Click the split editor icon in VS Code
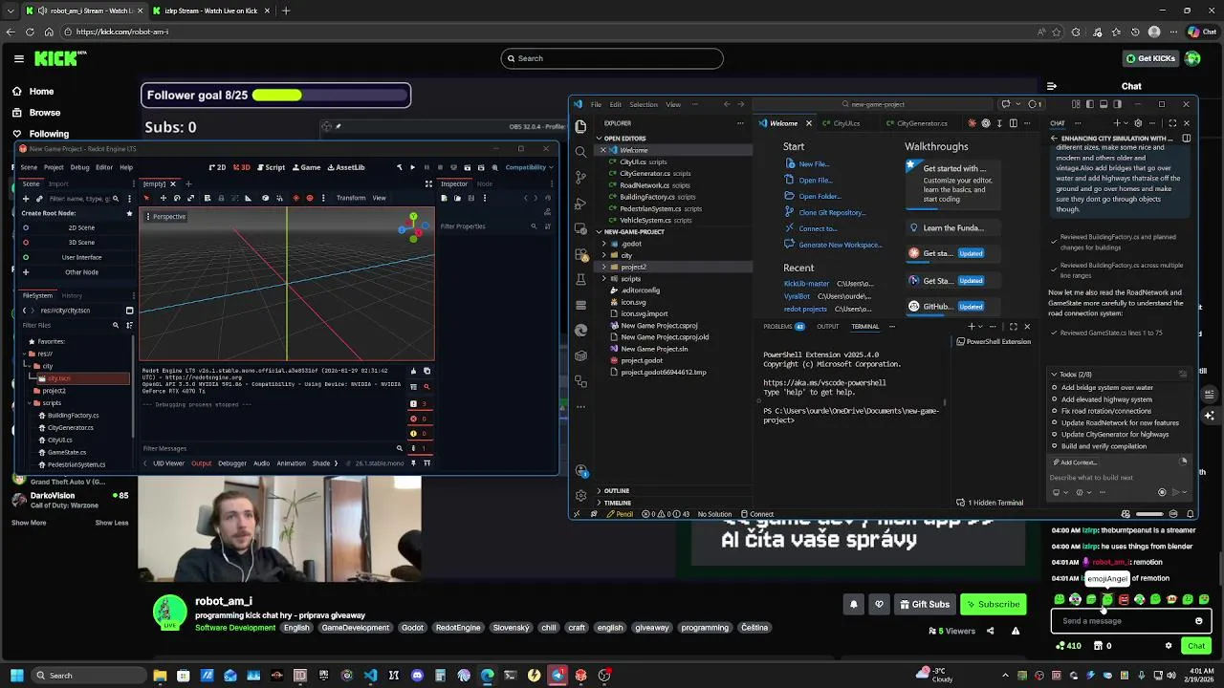Viewport: 1224px width, 688px height. tap(1014, 123)
